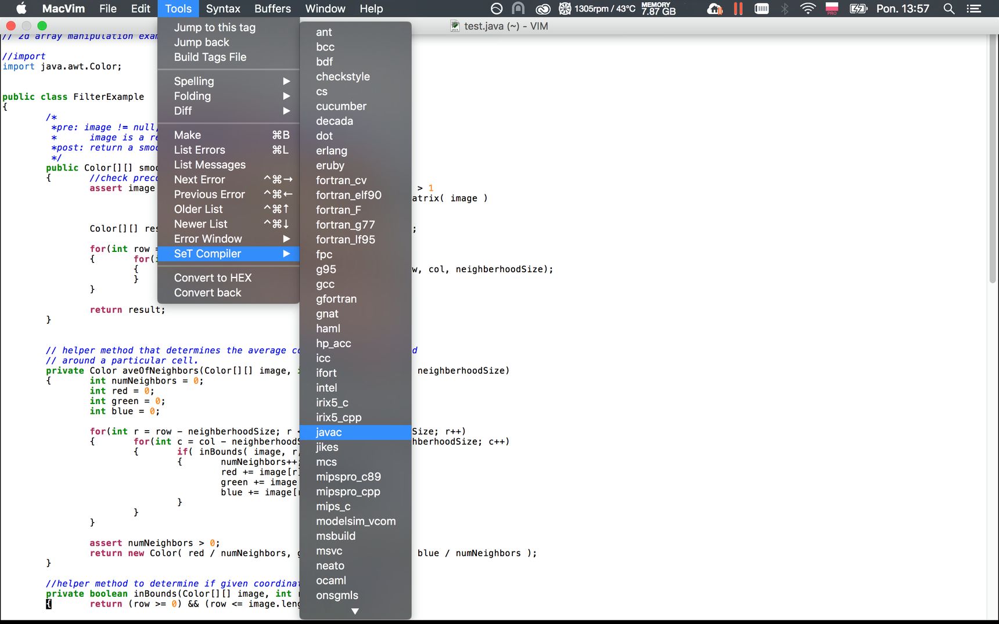Click 'return result;' line in editor

127,310
